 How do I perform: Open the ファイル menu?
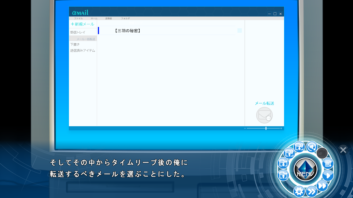(x=78, y=18)
